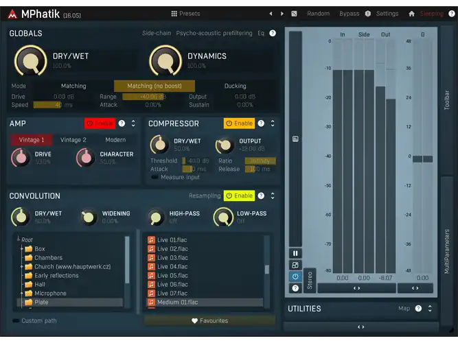This screenshot has width=458, height=343.
Task: Select Vintage 2 amp type
Action: (73, 140)
